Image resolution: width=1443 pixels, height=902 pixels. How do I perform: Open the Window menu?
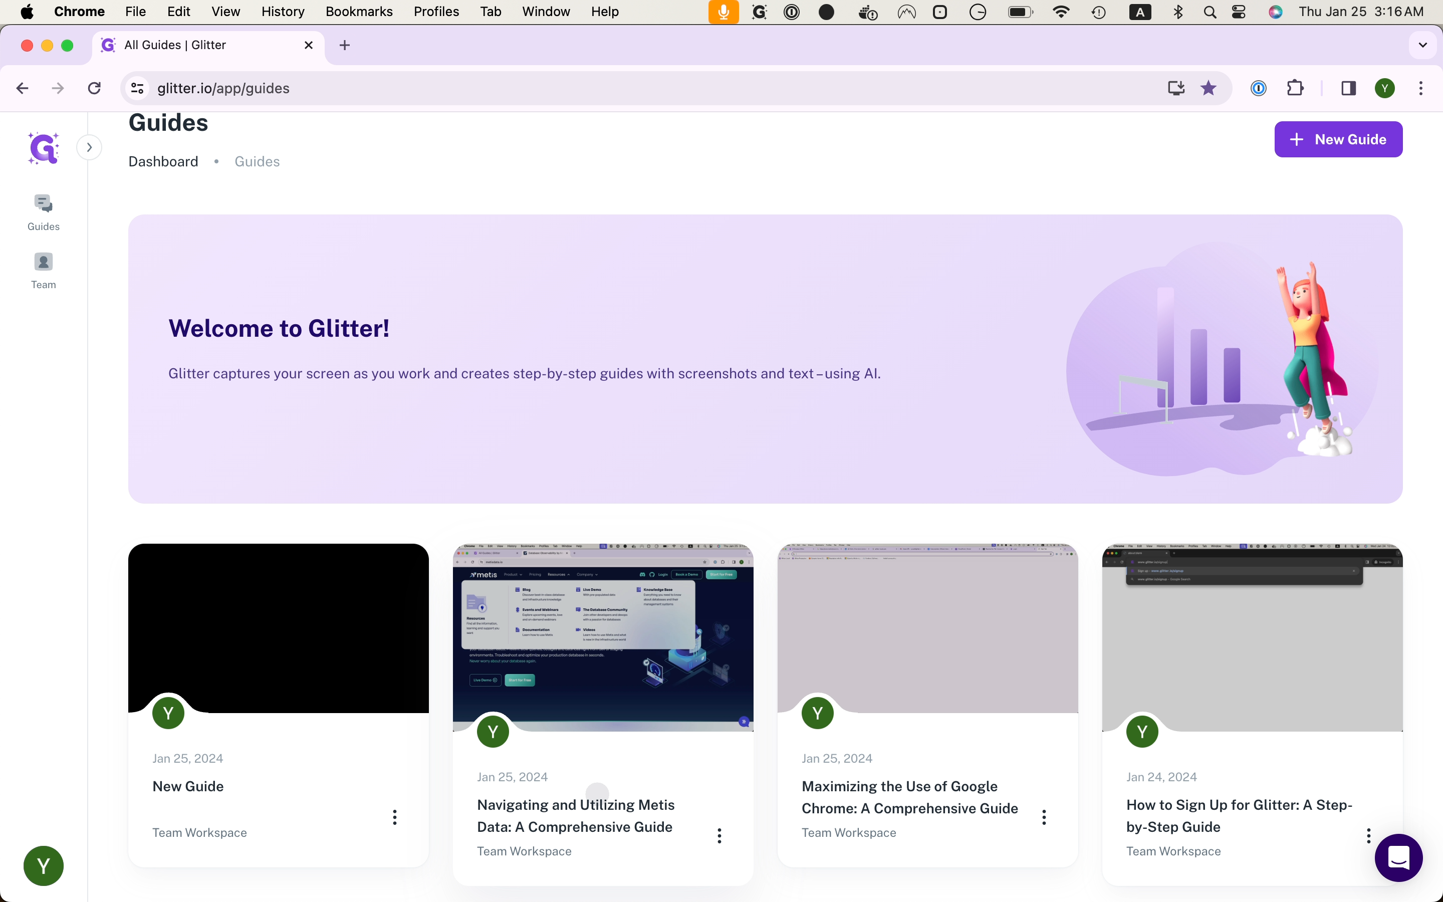point(546,12)
